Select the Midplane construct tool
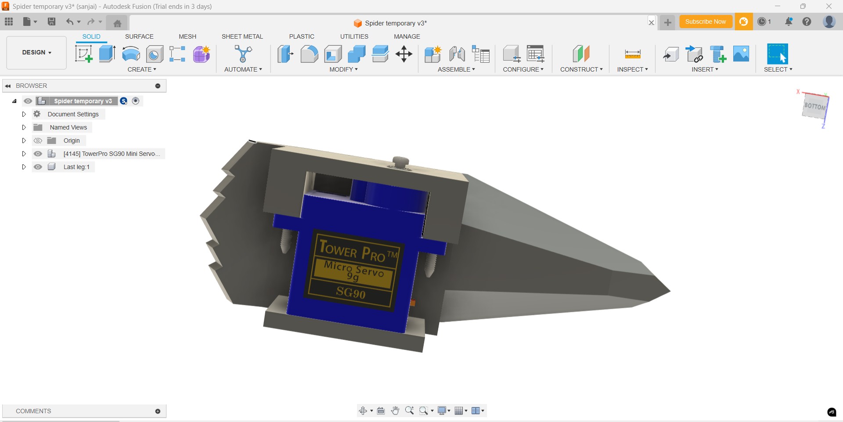The image size is (843, 422). tap(581, 54)
